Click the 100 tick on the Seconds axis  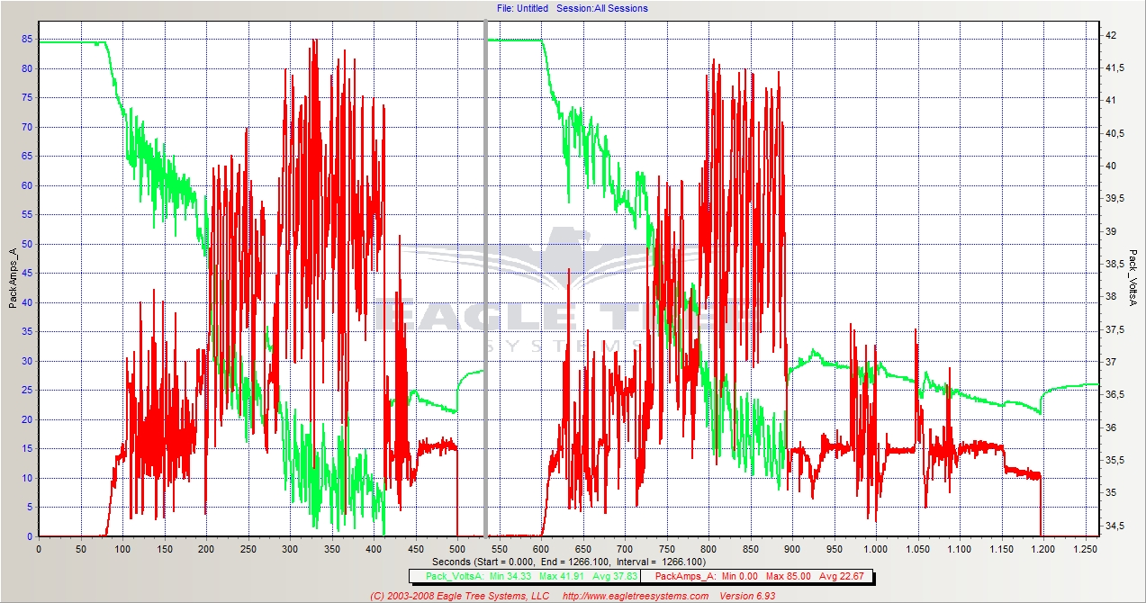click(122, 548)
